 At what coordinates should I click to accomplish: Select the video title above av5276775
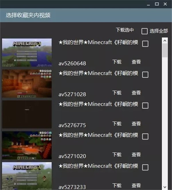(98, 104)
